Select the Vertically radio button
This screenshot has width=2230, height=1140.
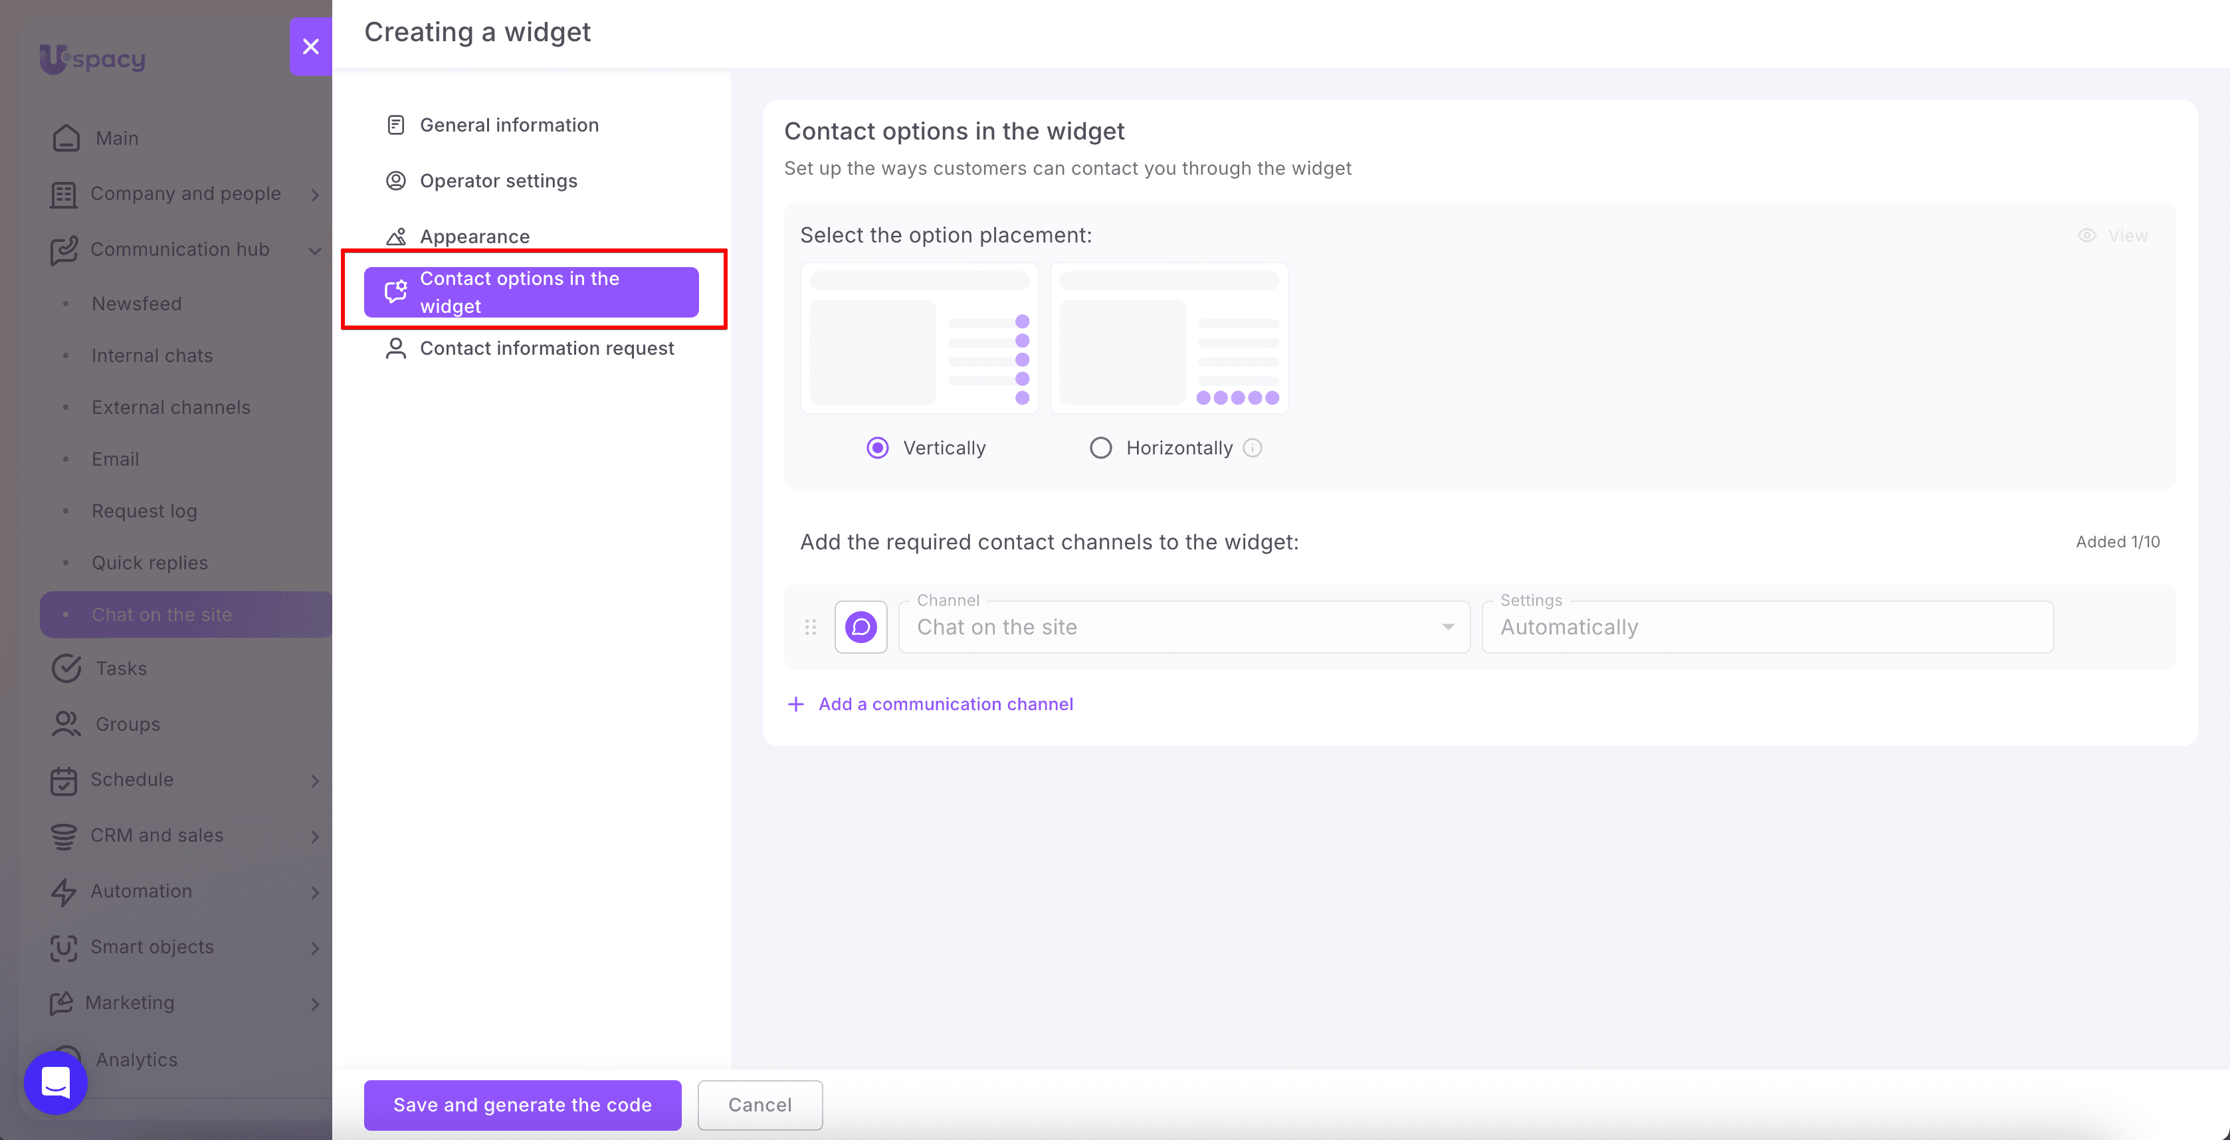pos(877,448)
